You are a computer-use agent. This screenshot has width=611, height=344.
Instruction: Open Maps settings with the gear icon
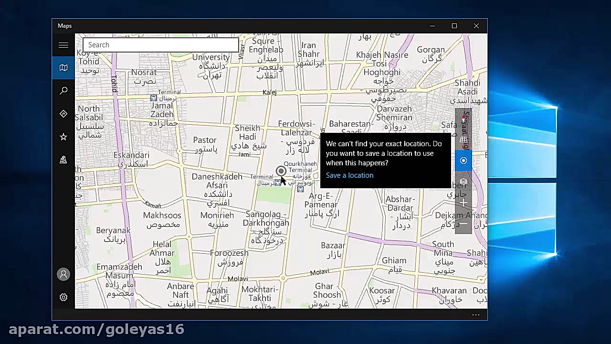63,297
